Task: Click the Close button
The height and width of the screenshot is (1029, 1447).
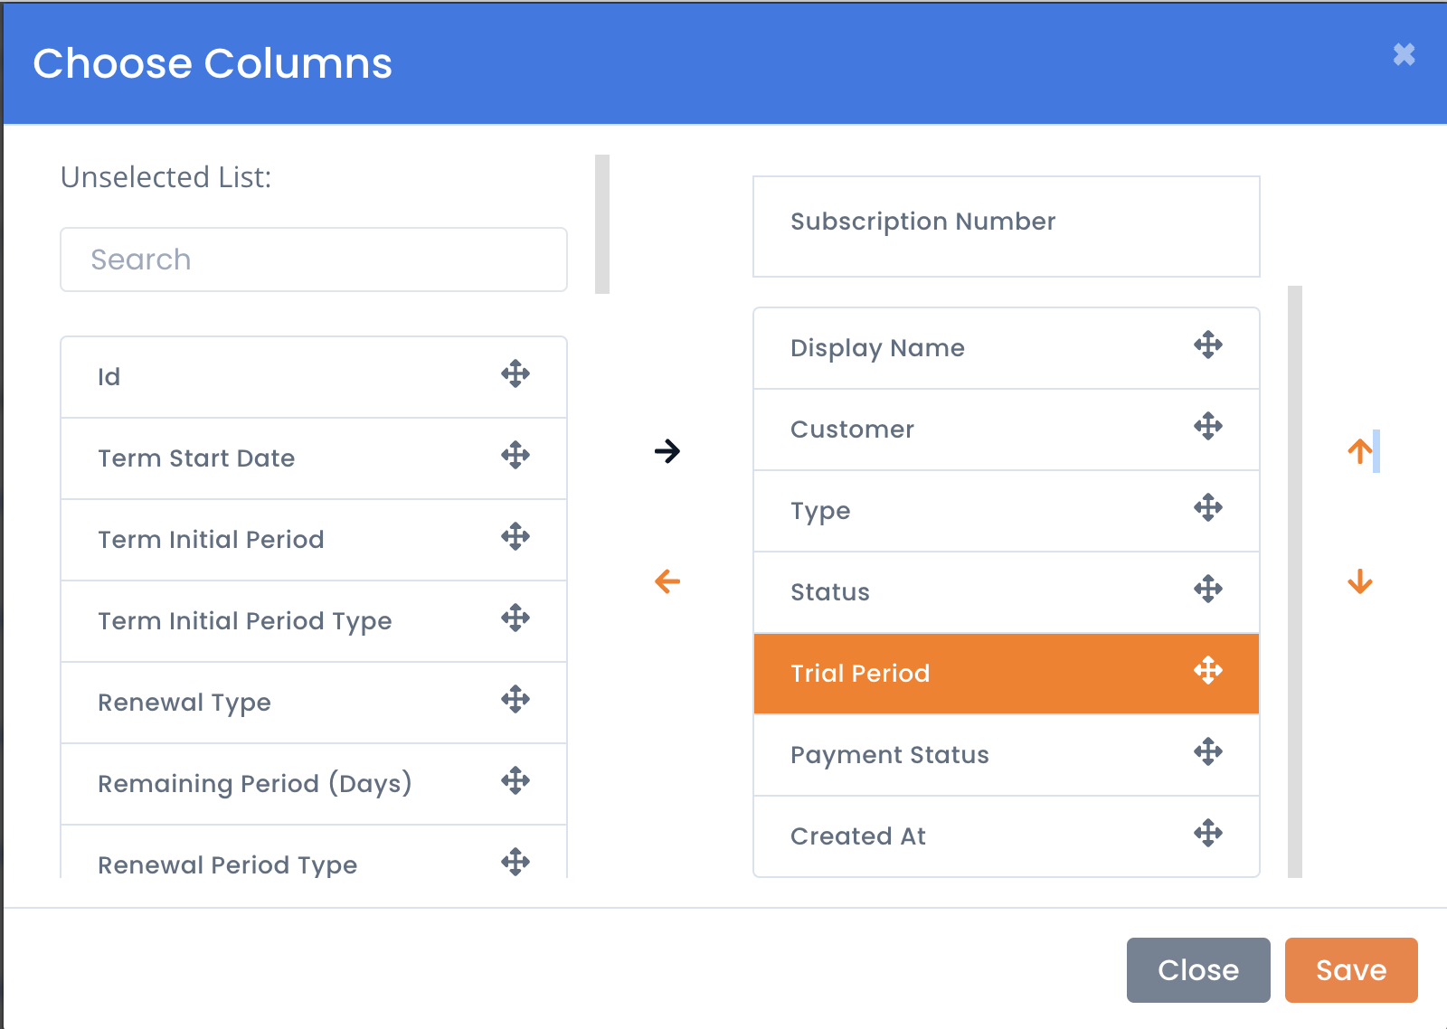Action: 1198,970
